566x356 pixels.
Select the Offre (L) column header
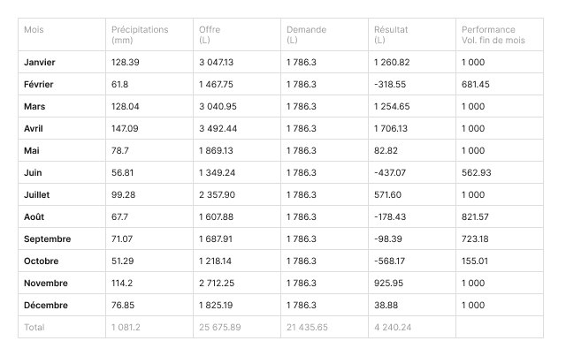pyautogui.click(x=210, y=34)
